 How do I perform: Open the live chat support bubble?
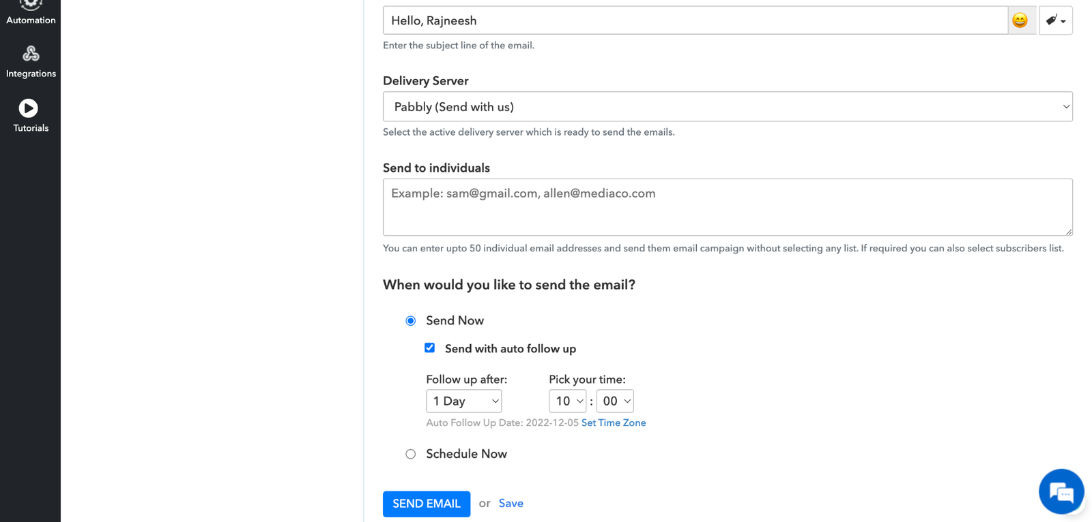pos(1061,491)
